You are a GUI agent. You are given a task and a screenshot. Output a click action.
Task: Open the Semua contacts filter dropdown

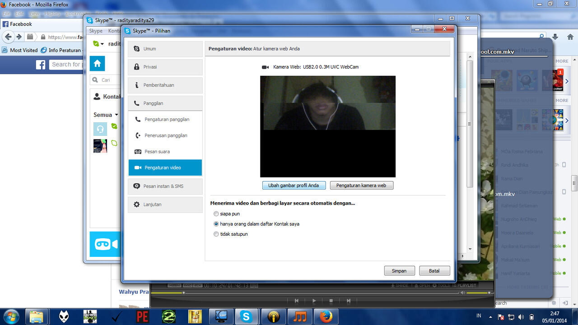[x=106, y=115]
